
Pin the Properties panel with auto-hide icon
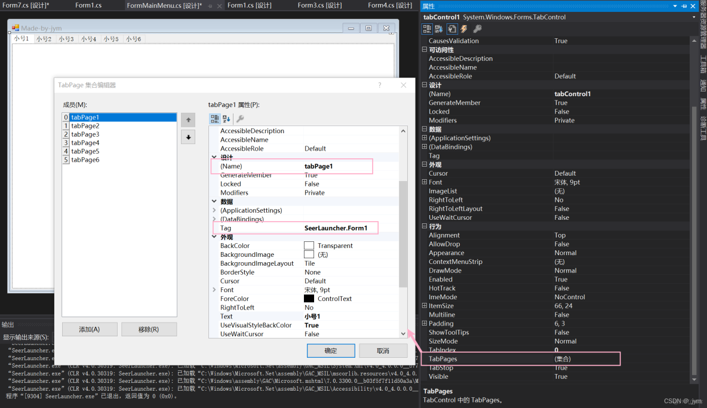[x=684, y=6]
